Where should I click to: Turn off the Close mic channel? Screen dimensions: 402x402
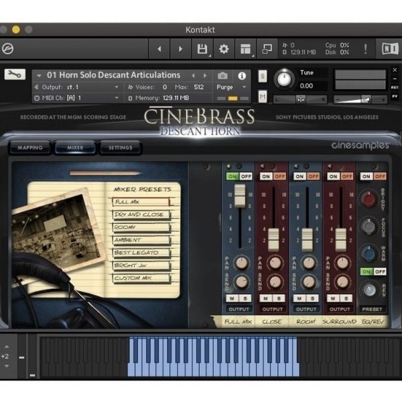pos(279,176)
